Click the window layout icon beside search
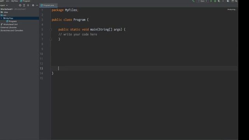This screenshot has height=140, width=249. 233,1
